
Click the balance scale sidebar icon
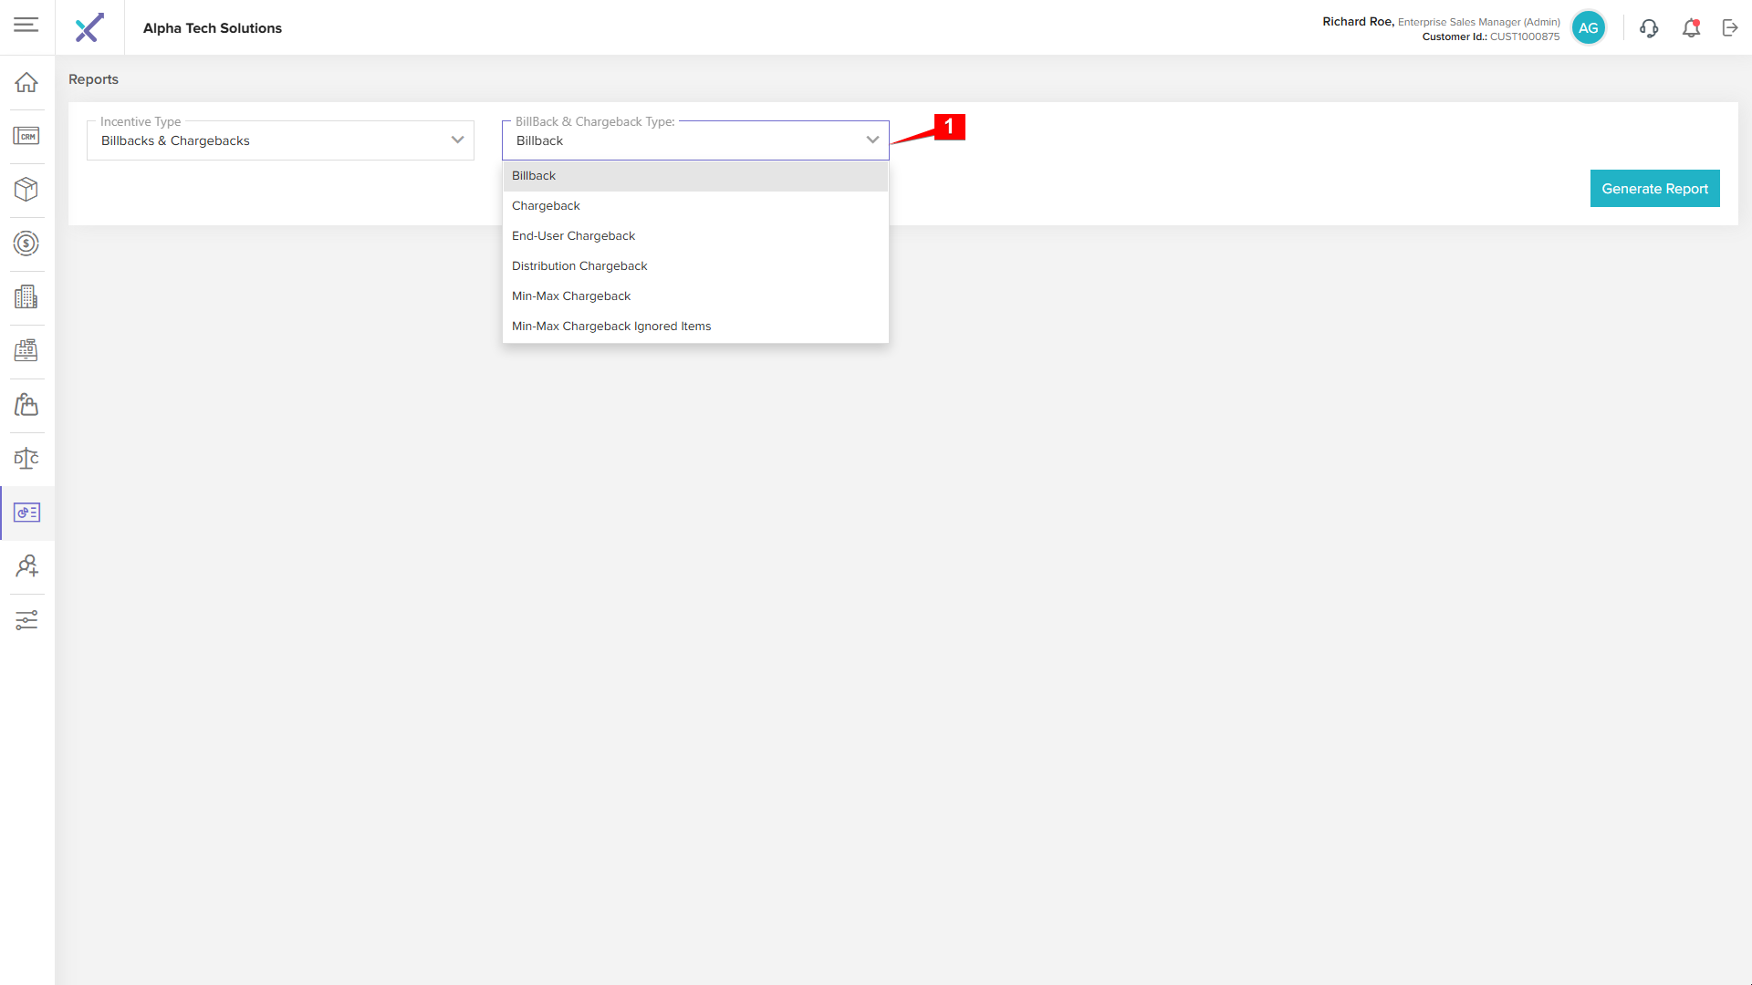tap(26, 459)
